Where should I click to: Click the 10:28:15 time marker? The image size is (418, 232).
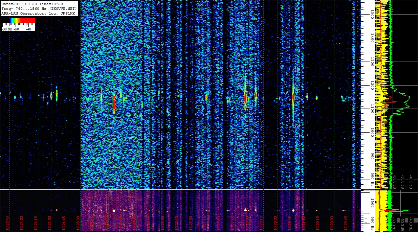tap(262, 224)
